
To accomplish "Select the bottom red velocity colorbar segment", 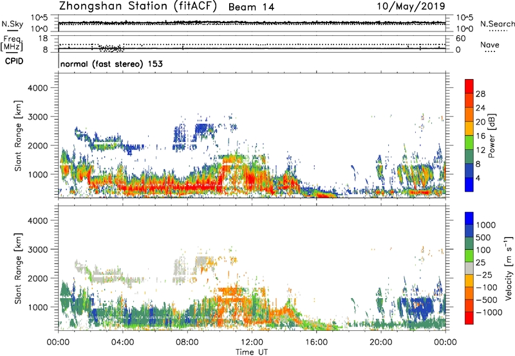I will pyautogui.click(x=469, y=318).
